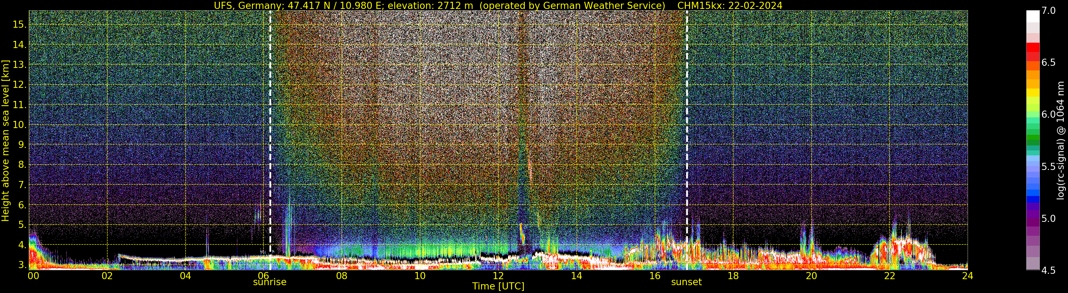Click the height axis tick label '3.'
The height and width of the screenshot is (293, 1068).
(22, 265)
